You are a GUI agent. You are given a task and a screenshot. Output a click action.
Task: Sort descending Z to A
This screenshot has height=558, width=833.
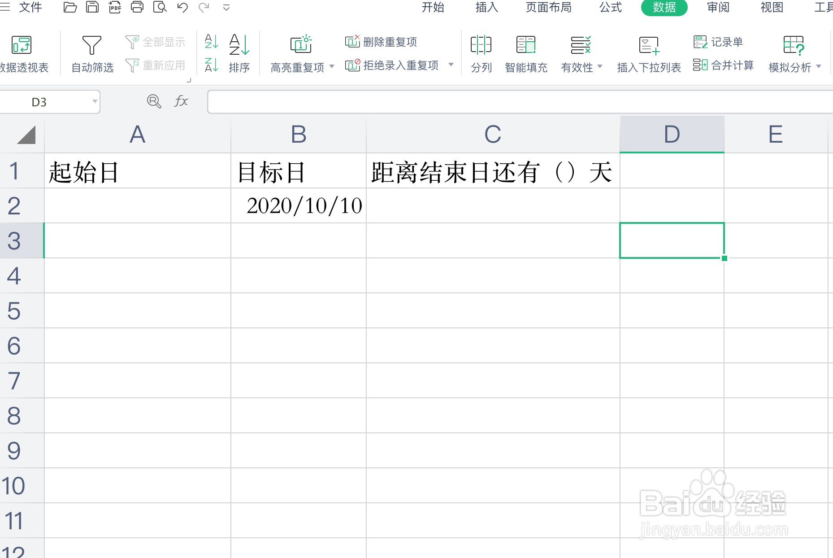tap(211, 65)
